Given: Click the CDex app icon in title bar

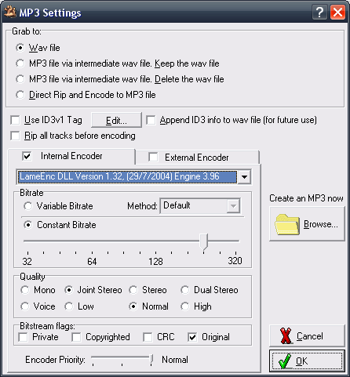Looking at the screenshot, I should [x=10, y=12].
